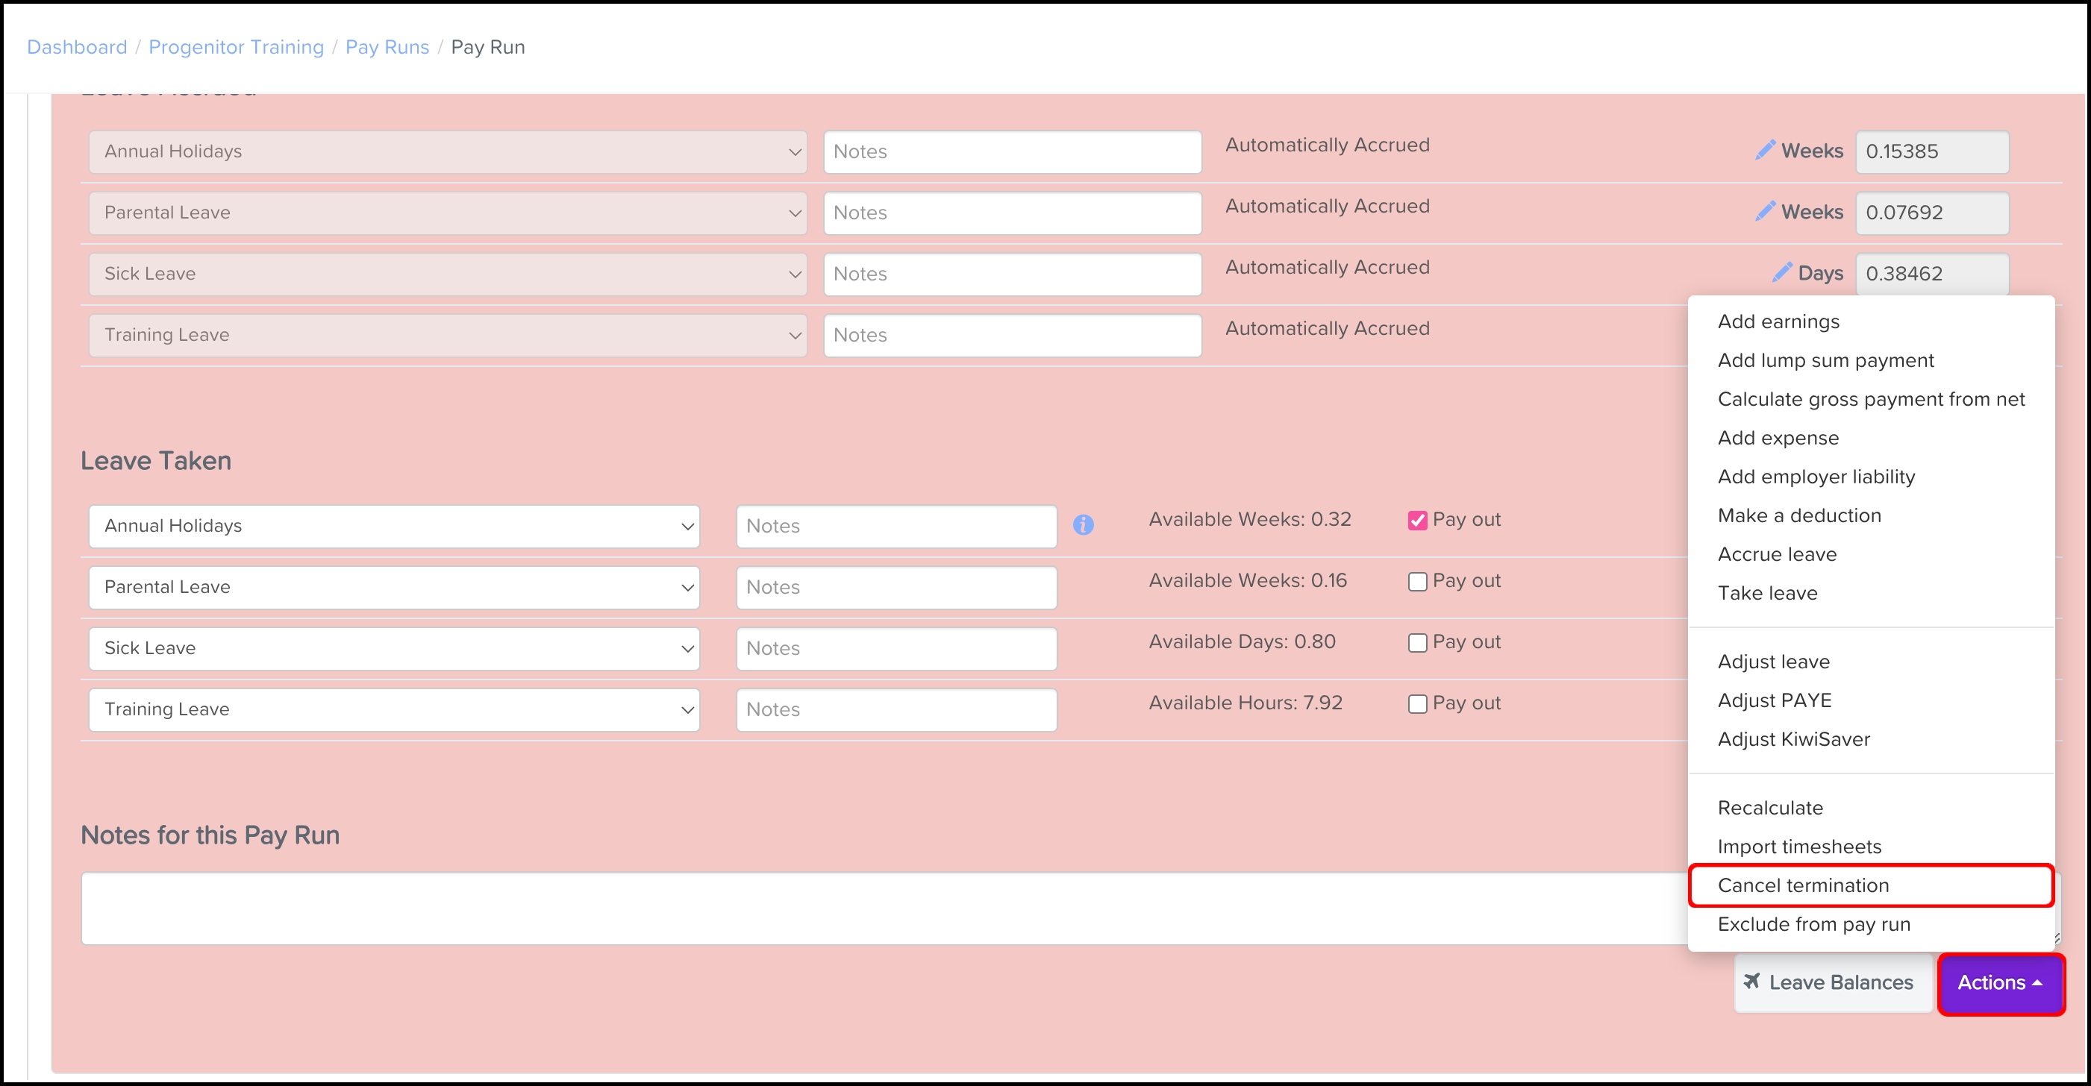
Task: Enable Pay out for Parental Leave
Action: coord(1418,581)
